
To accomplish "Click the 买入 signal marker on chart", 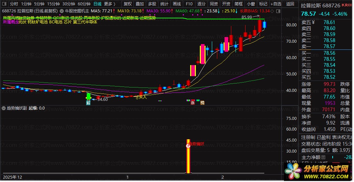I will pos(141,97).
